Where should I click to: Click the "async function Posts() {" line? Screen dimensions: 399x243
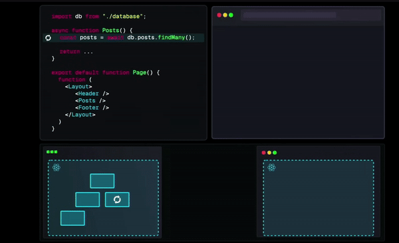click(x=92, y=31)
